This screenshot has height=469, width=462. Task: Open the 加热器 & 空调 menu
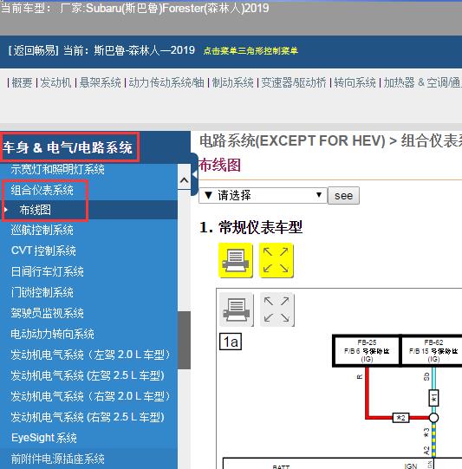(x=422, y=82)
